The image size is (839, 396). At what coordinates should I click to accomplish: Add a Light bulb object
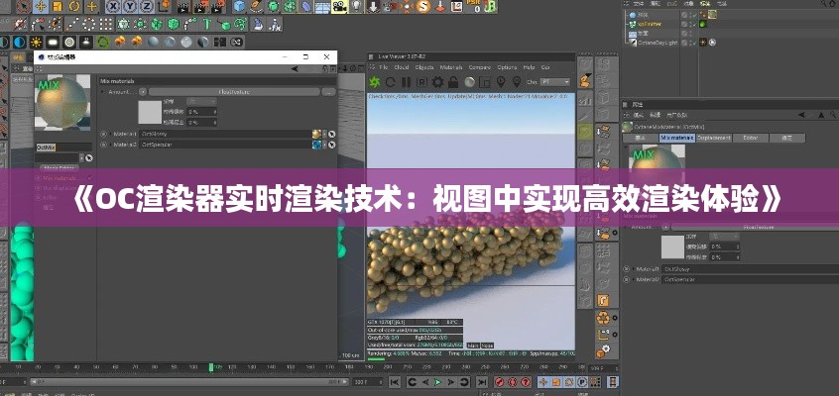[x=356, y=6]
